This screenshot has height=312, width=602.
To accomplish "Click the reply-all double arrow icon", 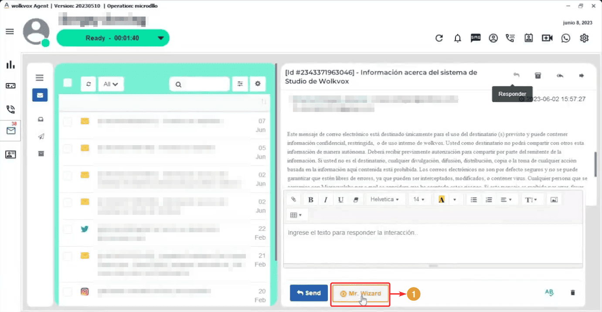I will [560, 75].
